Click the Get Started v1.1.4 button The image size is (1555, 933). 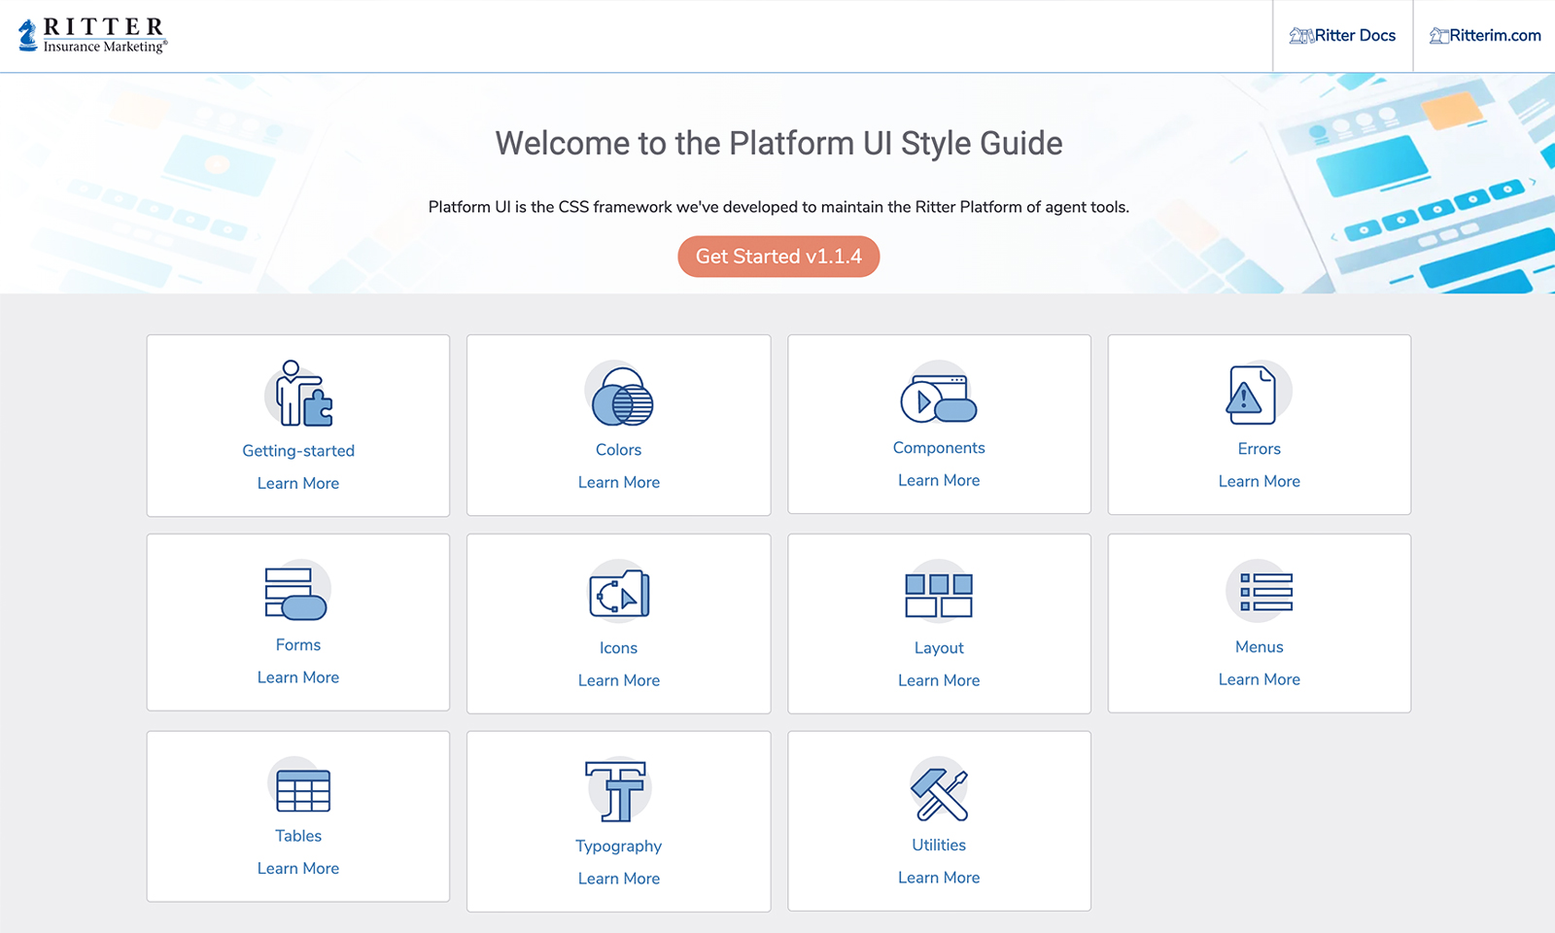click(778, 257)
